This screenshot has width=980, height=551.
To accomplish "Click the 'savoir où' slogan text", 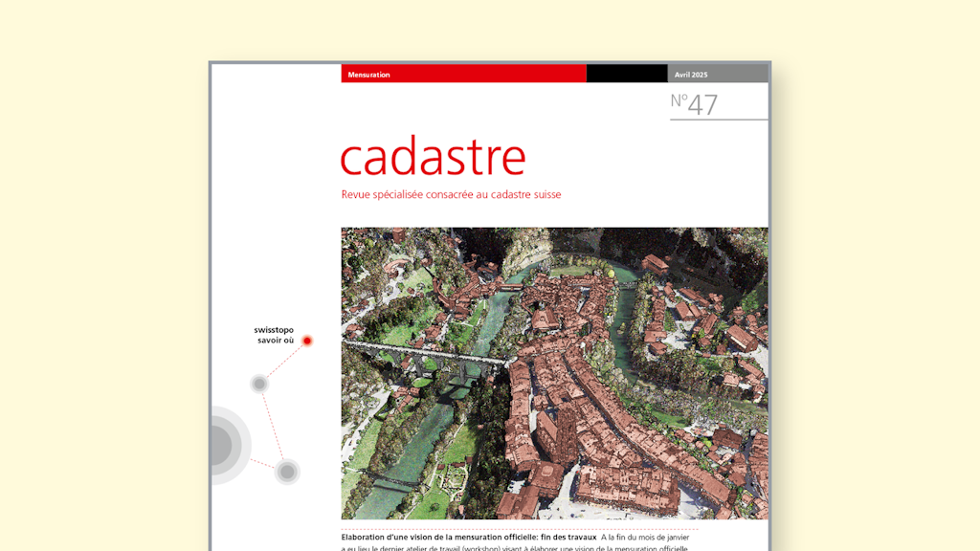I will [276, 341].
